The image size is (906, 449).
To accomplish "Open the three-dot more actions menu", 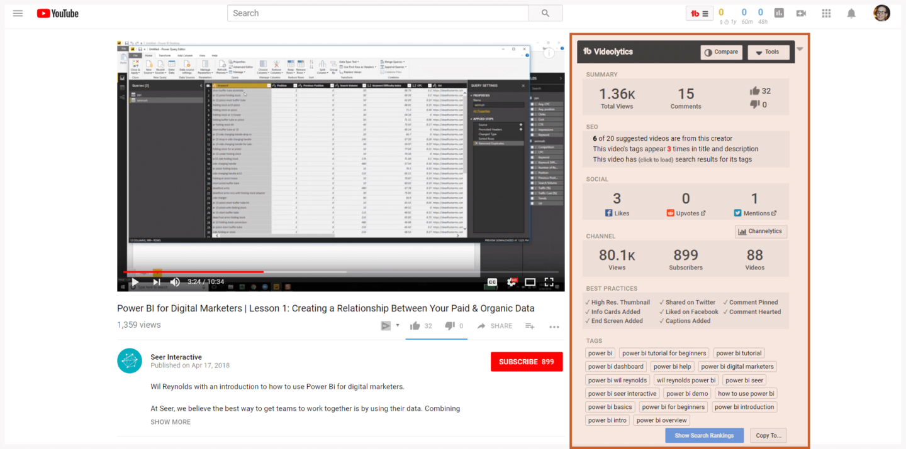I will click(x=554, y=327).
